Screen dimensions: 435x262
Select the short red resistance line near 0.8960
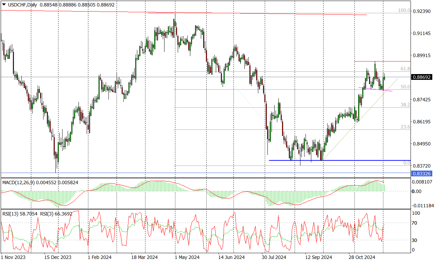(x=382, y=61)
